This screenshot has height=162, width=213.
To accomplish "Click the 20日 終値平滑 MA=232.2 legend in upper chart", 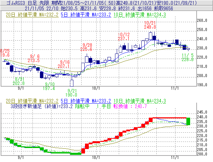I will click(32, 15).
